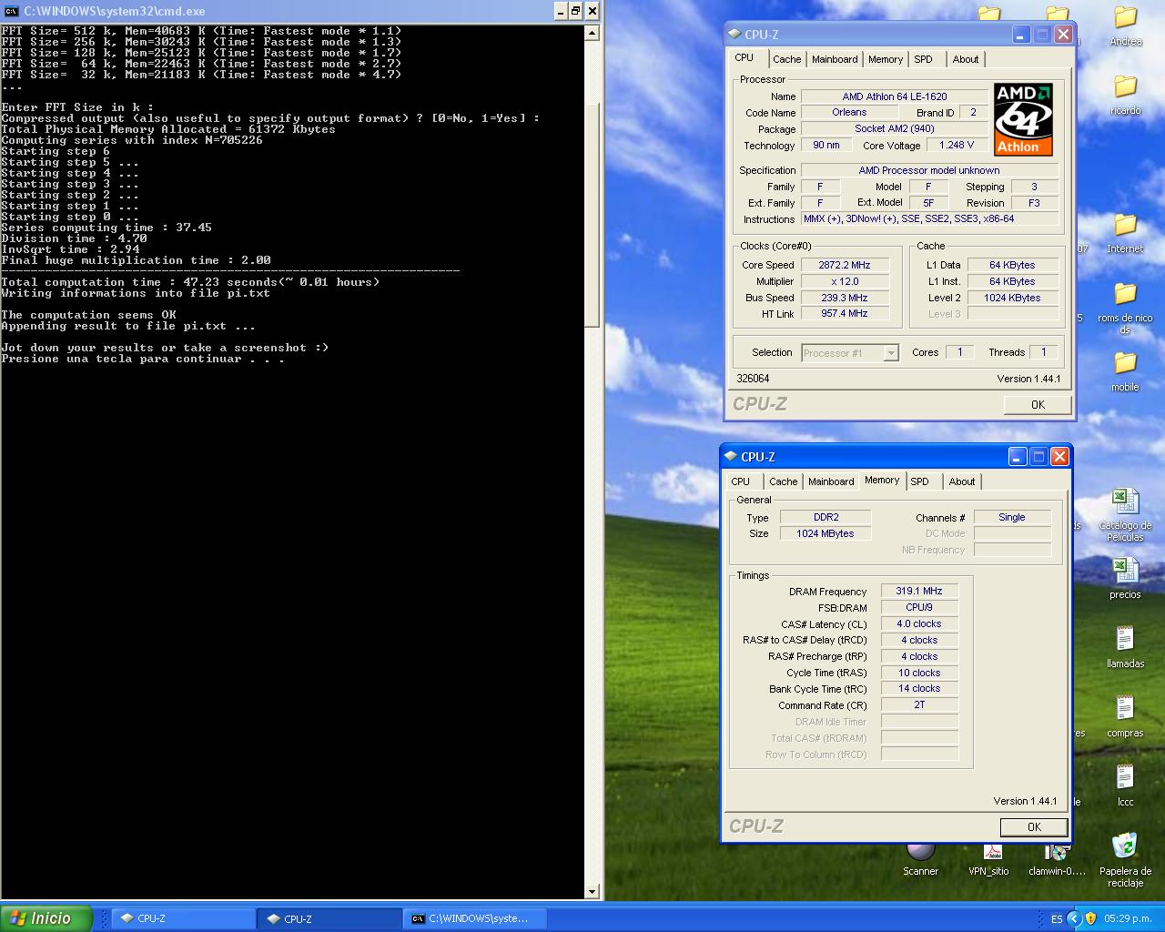Viewport: 1165px width, 932px height.
Task: Select CPU tab in upper CPU-Z window
Action: point(745,57)
